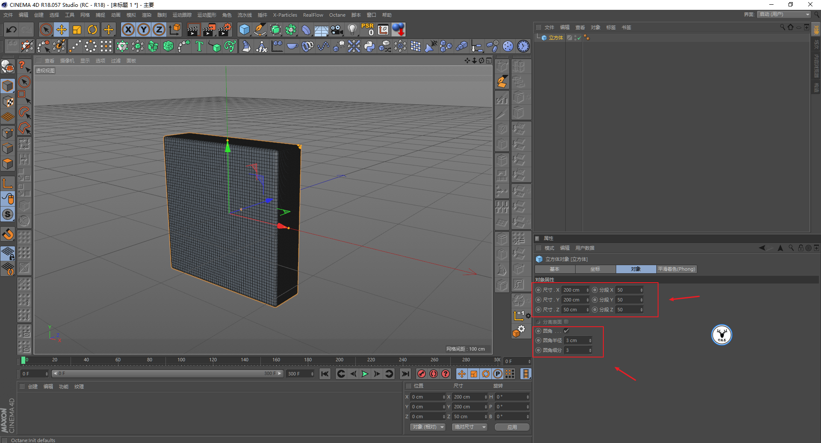Click the Python logo icon
This screenshot has height=443, width=821.
point(369,46)
